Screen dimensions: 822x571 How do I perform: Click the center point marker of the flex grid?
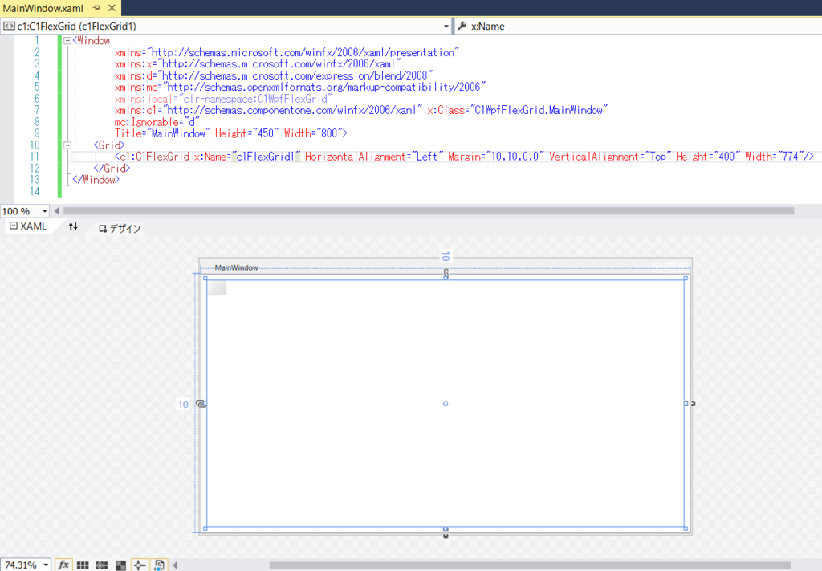446,403
